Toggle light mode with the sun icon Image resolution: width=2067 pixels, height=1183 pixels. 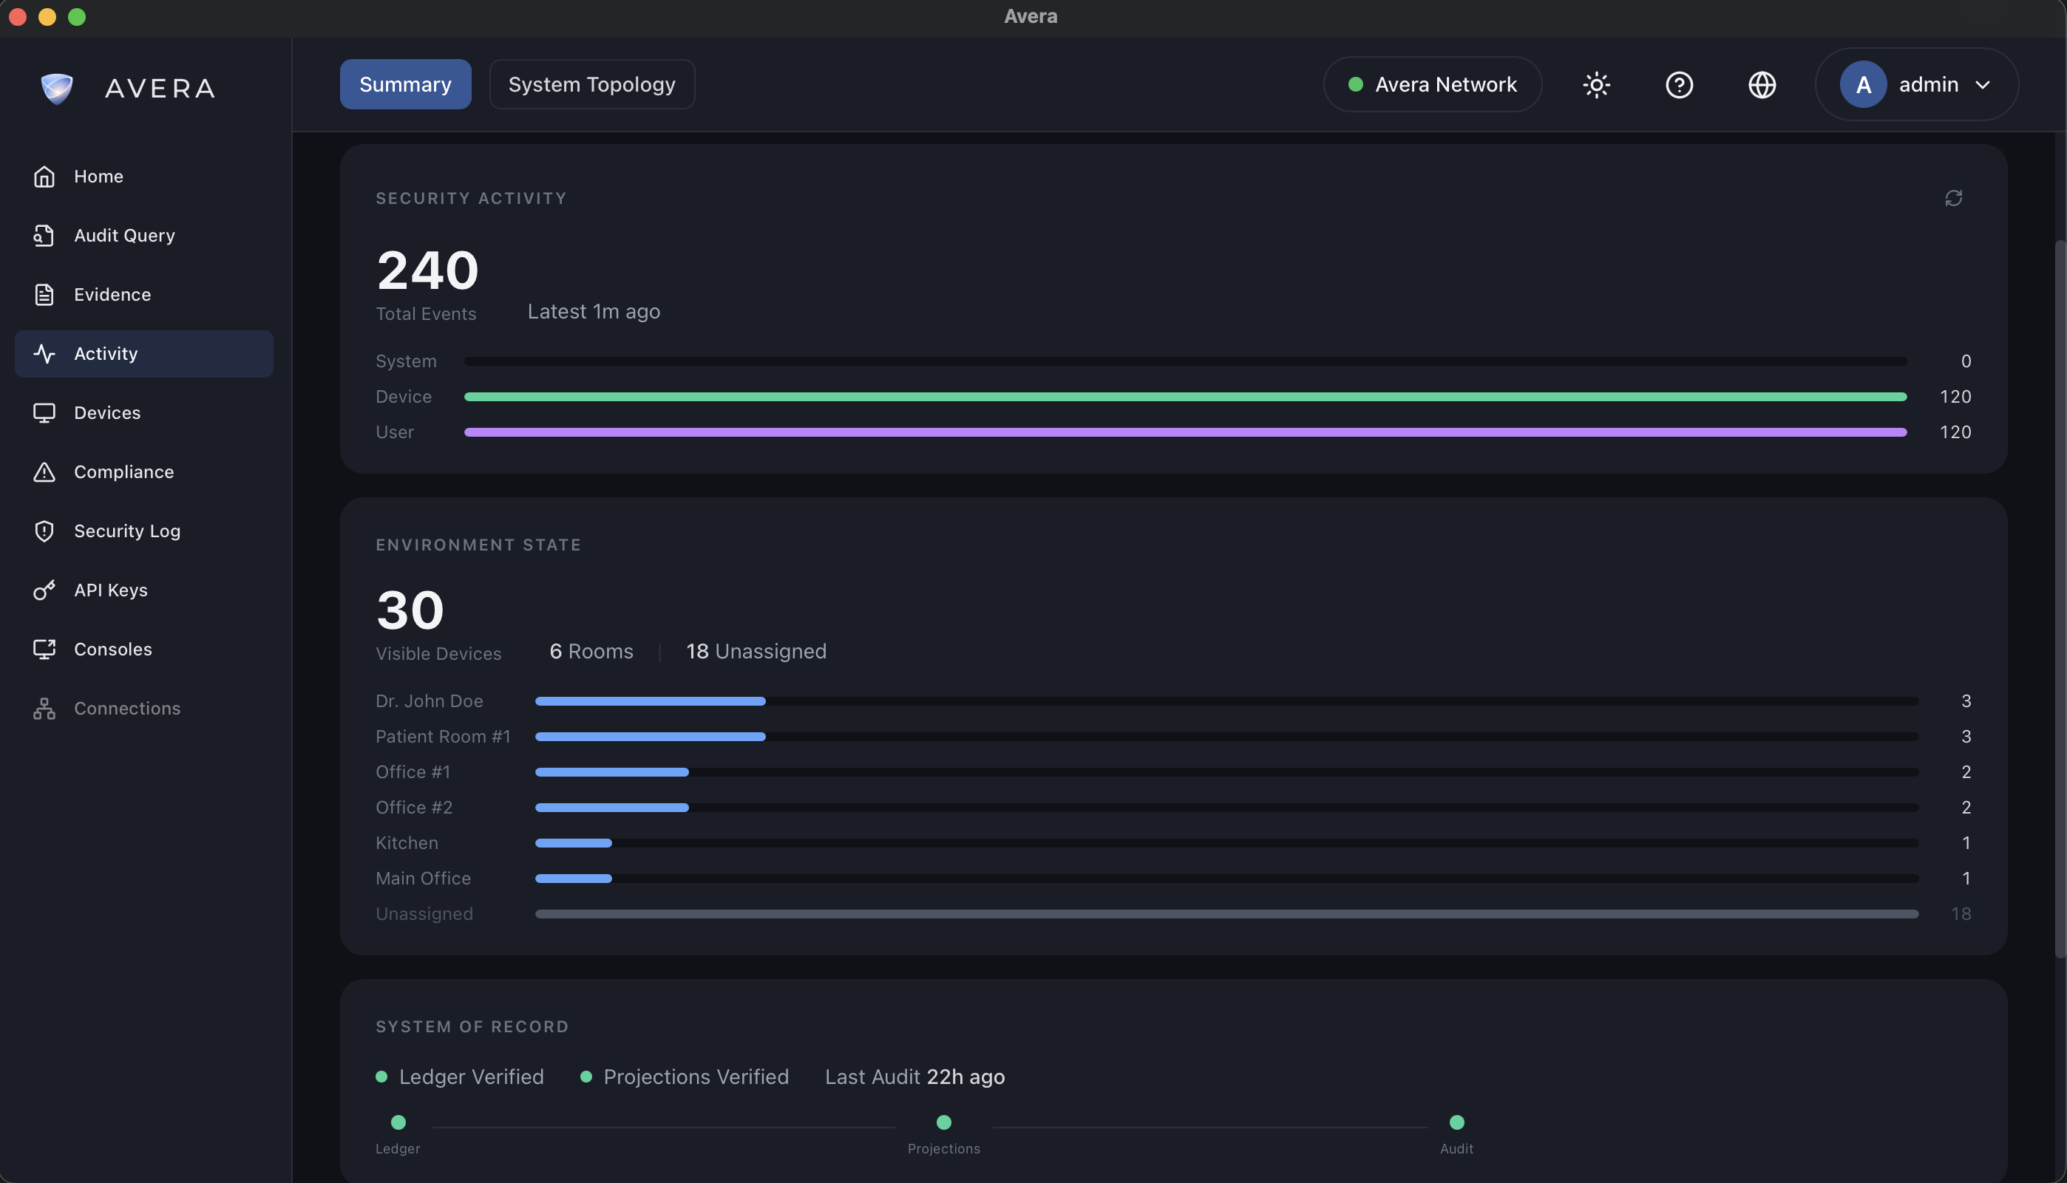[x=1596, y=84]
